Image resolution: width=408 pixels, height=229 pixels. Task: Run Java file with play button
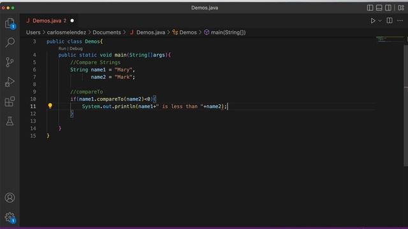[x=373, y=21]
